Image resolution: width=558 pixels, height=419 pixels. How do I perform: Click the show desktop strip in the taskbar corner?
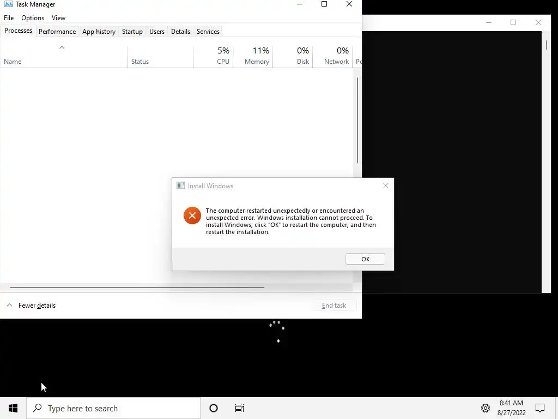pyautogui.click(x=556, y=408)
